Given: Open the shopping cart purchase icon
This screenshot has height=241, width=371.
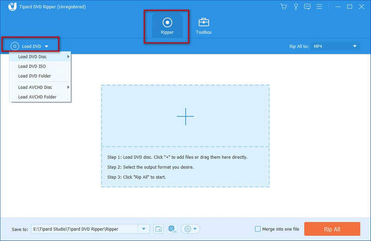Looking at the screenshot, I should (284, 7).
